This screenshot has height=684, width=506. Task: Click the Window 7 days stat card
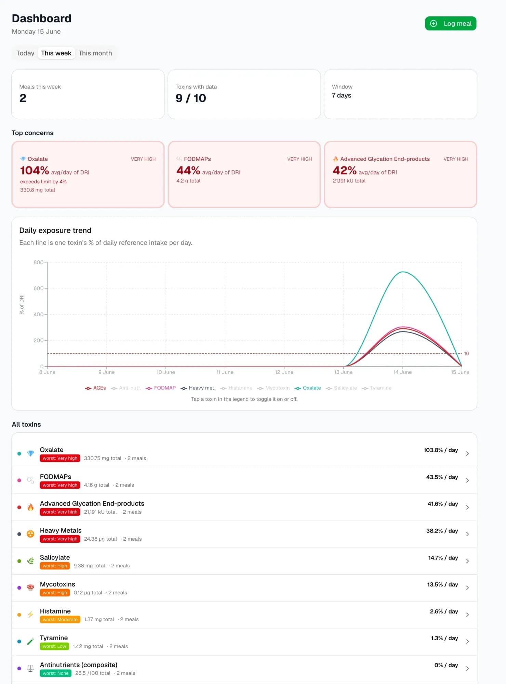tap(400, 94)
